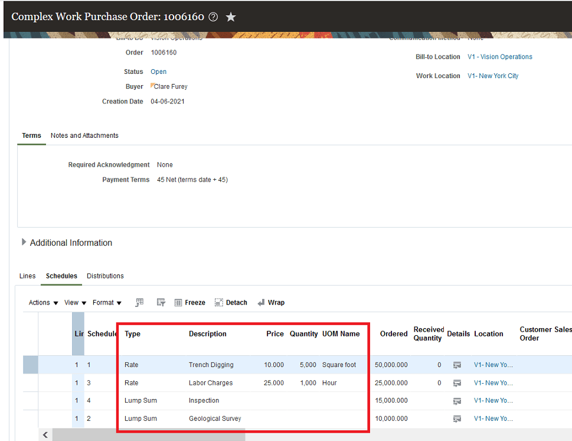Screen dimensions: 572x441
Task: Open the order Status link labeled Open
Action: [158, 71]
